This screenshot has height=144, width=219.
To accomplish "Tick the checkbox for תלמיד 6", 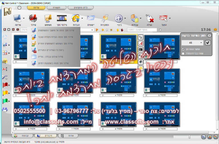I will pos(14,129).
